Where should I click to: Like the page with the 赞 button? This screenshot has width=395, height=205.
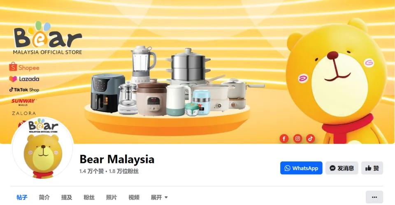(372, 168)
